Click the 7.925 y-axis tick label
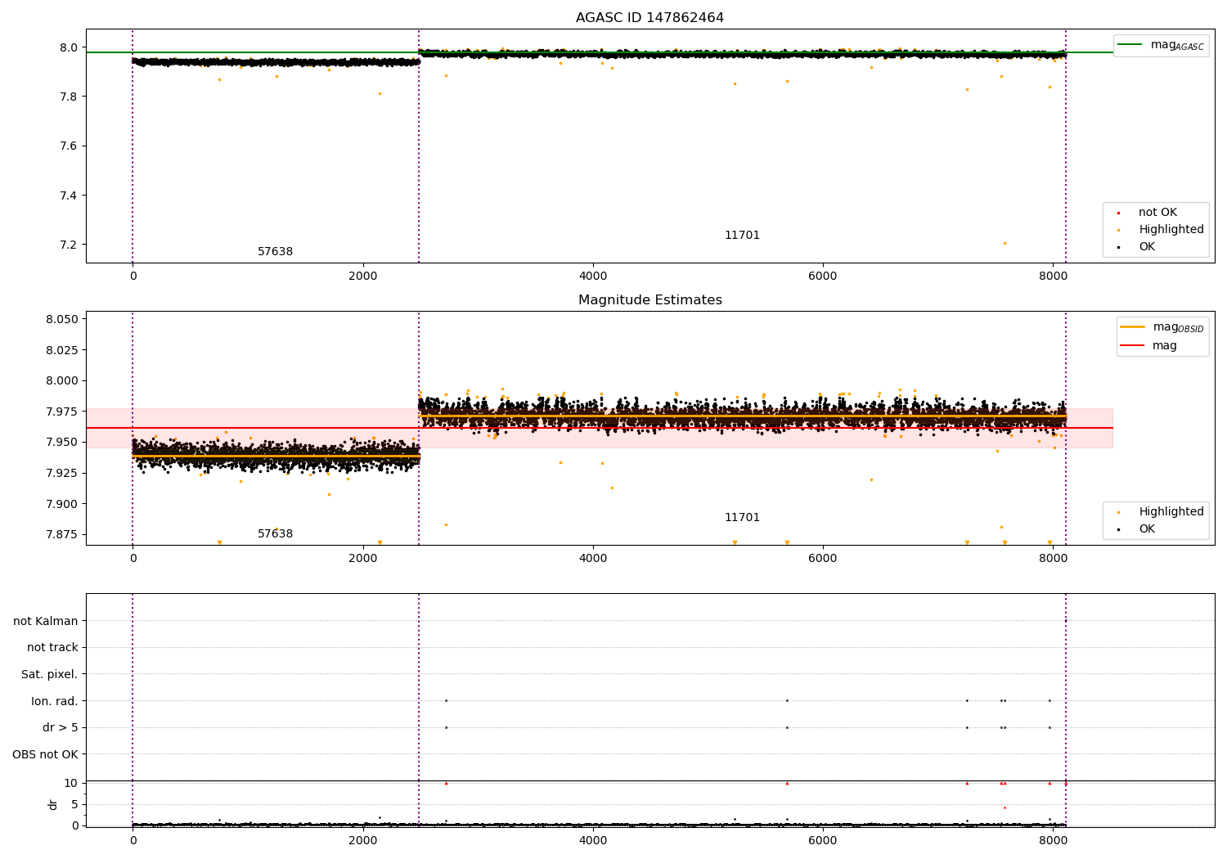This screenshot has width=1227, height=859. [x=63, y=474]
